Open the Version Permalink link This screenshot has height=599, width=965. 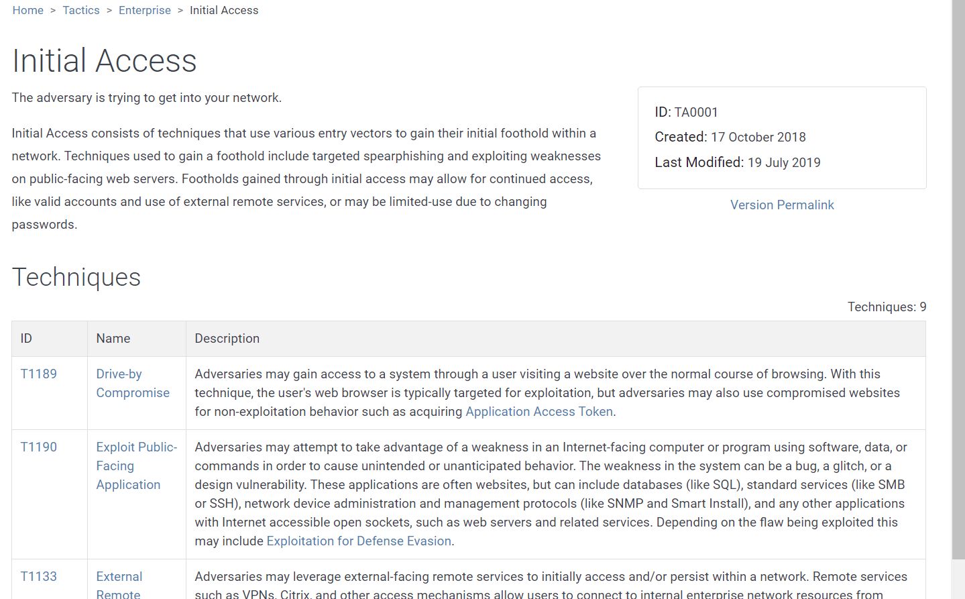tap(782, 205)
